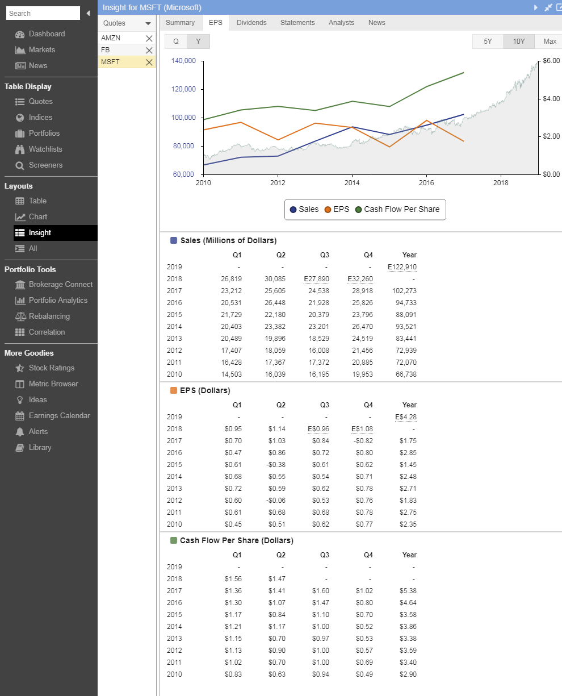Toggle the EPS series in legend
Viewport: 562px width, 696px height.
click(337, 209)
